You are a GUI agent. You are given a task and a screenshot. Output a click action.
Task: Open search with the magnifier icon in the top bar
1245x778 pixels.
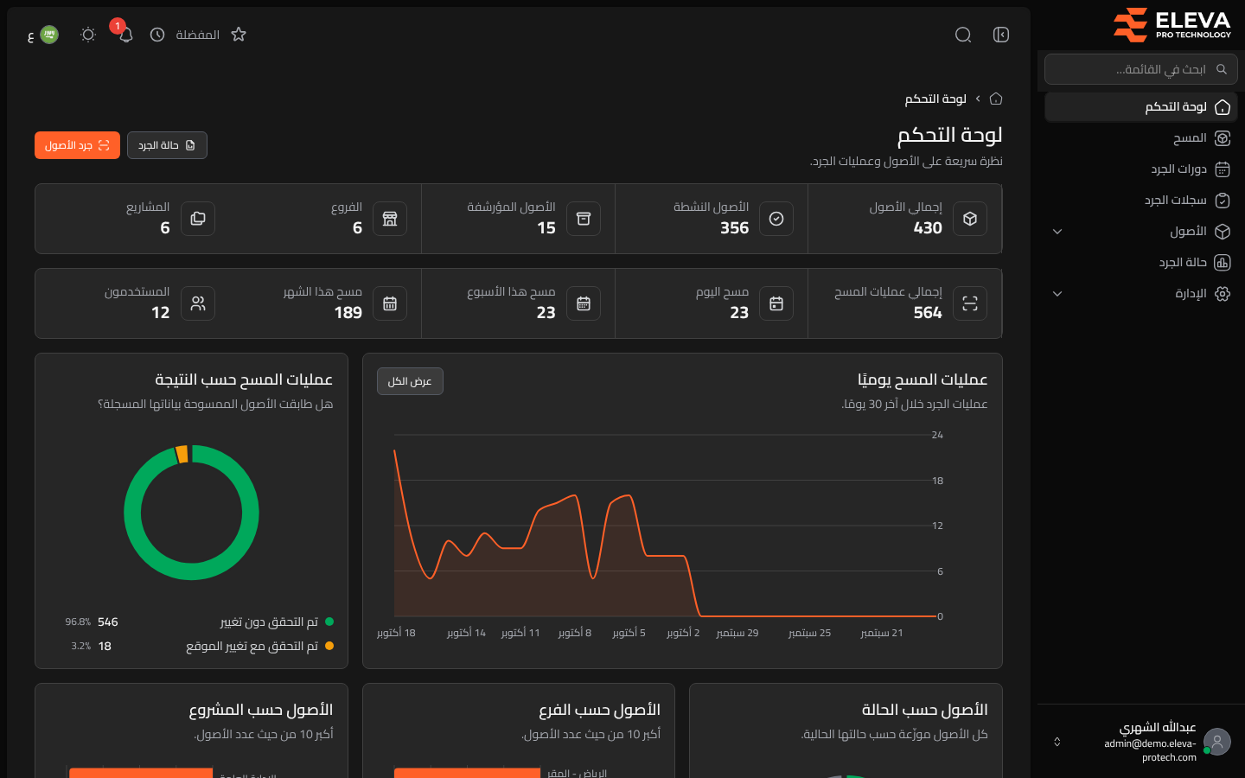[963, 35]
